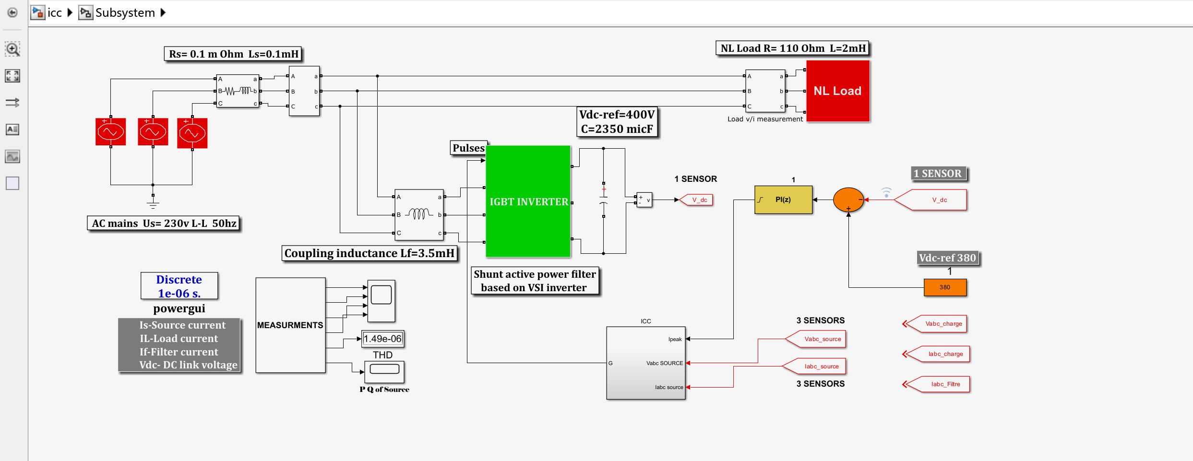Screen dimensions: 1193x461
Task: Select the coupling inductance three-phase block
Action: (419, 215)
